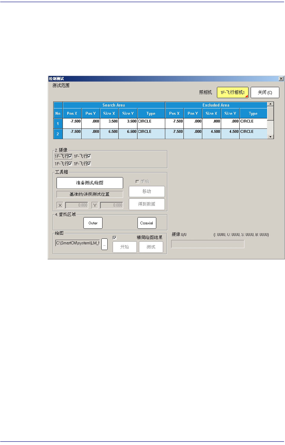This screenshot has width=285, height=445.
Task: Click Search Area Pos X cell in row 2
Action: coord(72,134)
